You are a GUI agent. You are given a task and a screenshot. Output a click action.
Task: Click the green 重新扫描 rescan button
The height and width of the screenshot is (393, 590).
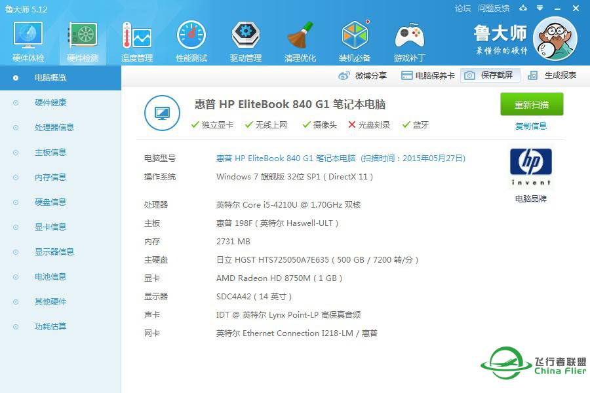531,104
